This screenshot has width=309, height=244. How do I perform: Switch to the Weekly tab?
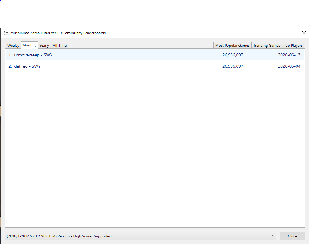coord(13,46)
